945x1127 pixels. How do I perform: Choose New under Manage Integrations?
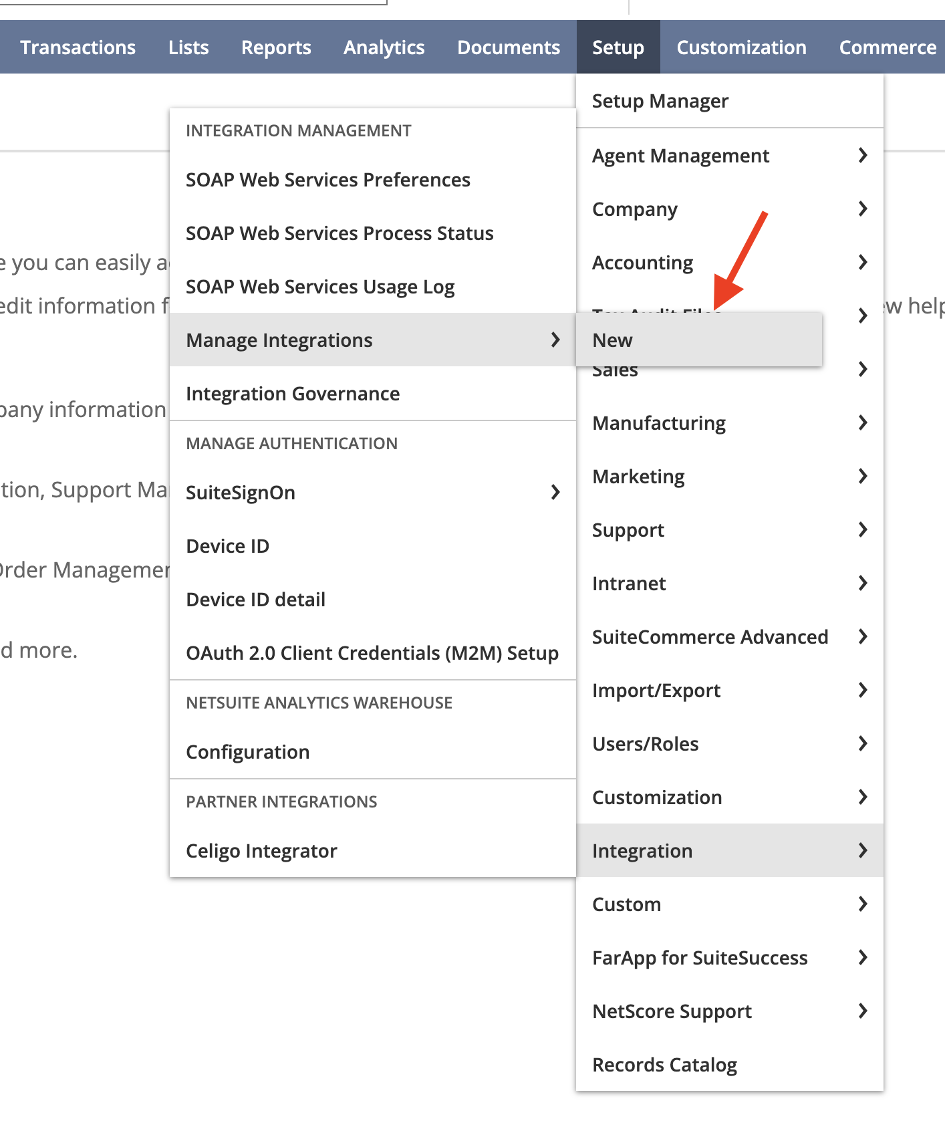coord(699,340)
